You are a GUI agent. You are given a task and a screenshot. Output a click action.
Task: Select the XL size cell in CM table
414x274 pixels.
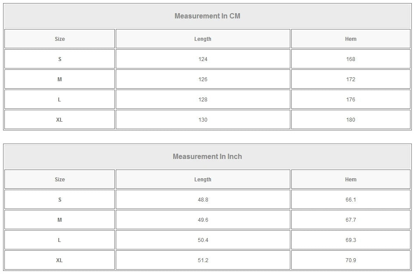(60, 119)
